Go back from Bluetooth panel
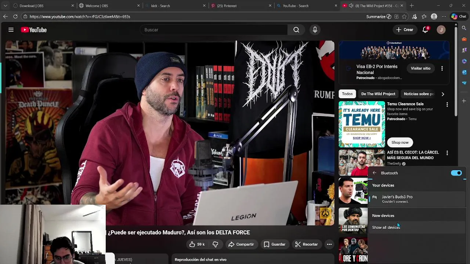 (x=374, y=173)
